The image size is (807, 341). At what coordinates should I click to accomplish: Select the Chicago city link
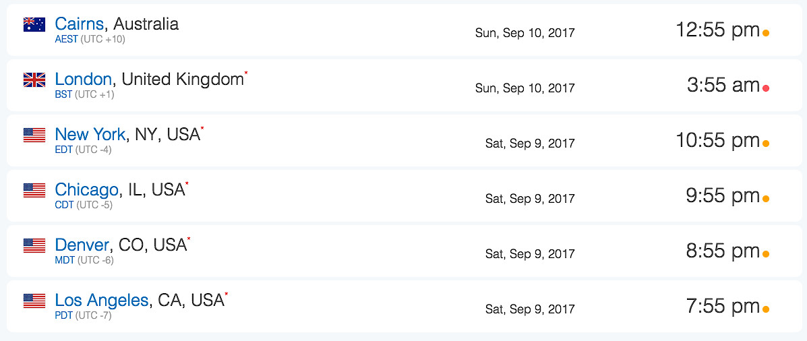[x=86, y=190]
